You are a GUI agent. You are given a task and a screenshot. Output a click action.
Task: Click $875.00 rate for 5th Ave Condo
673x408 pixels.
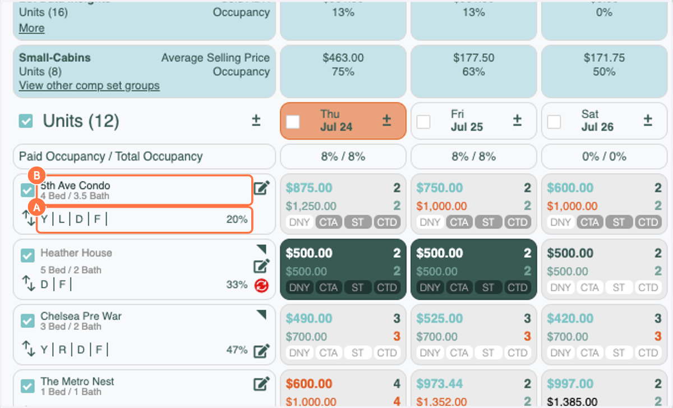(309, 188)
